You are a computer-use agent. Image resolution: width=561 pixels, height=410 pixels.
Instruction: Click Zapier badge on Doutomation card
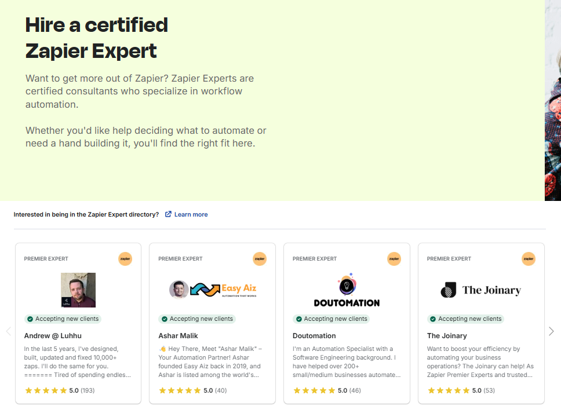pos(394,259)
